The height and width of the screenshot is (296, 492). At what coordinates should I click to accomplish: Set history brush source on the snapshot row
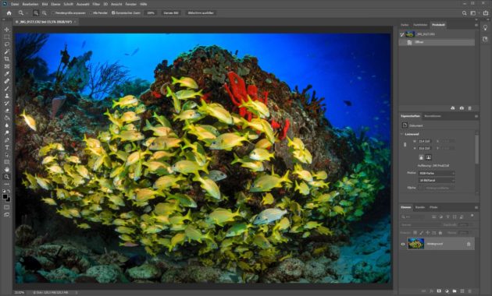402,34
